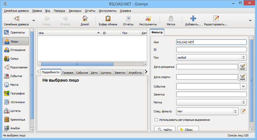
Task: Enable 'Использовать регулярные выражения' checkbox
Action: tap(156, 120)
